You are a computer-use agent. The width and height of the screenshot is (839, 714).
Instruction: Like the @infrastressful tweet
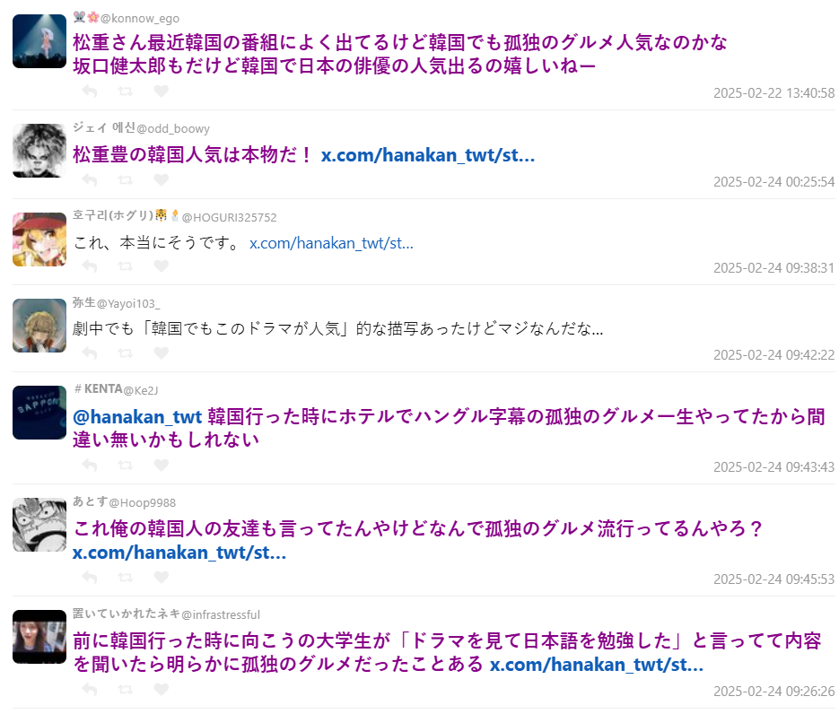click(x=161, y=690)
